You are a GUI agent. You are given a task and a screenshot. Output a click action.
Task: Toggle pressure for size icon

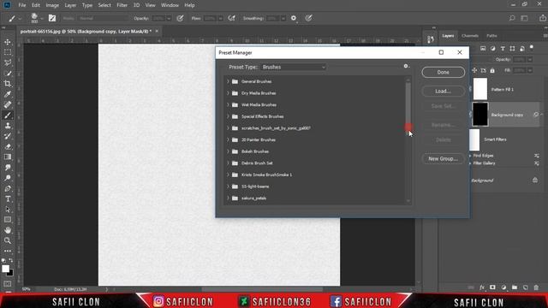[x=308, y=18]
